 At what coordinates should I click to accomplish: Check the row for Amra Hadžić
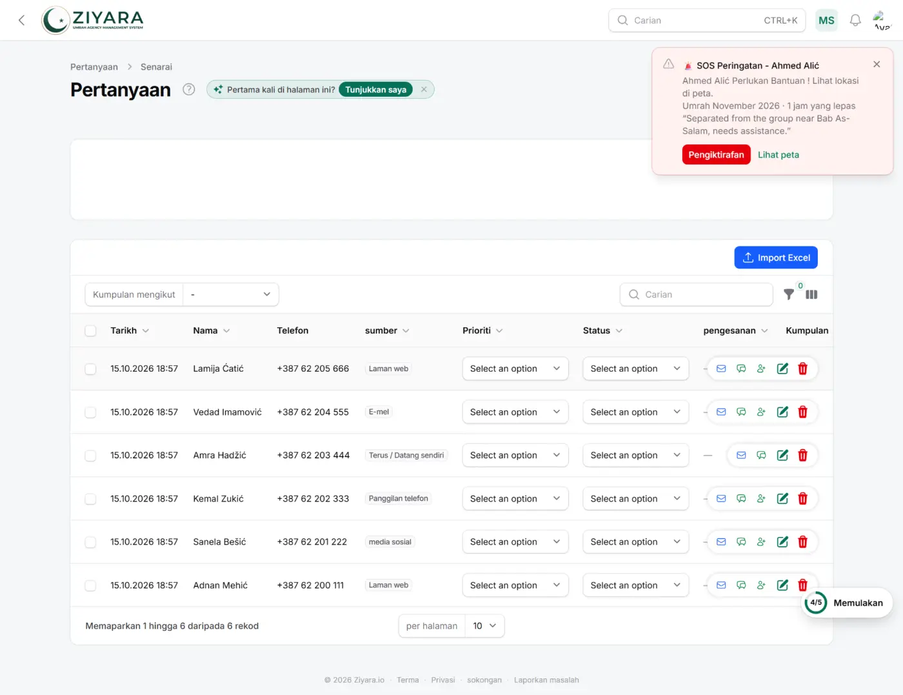click(x=90, y=456)
